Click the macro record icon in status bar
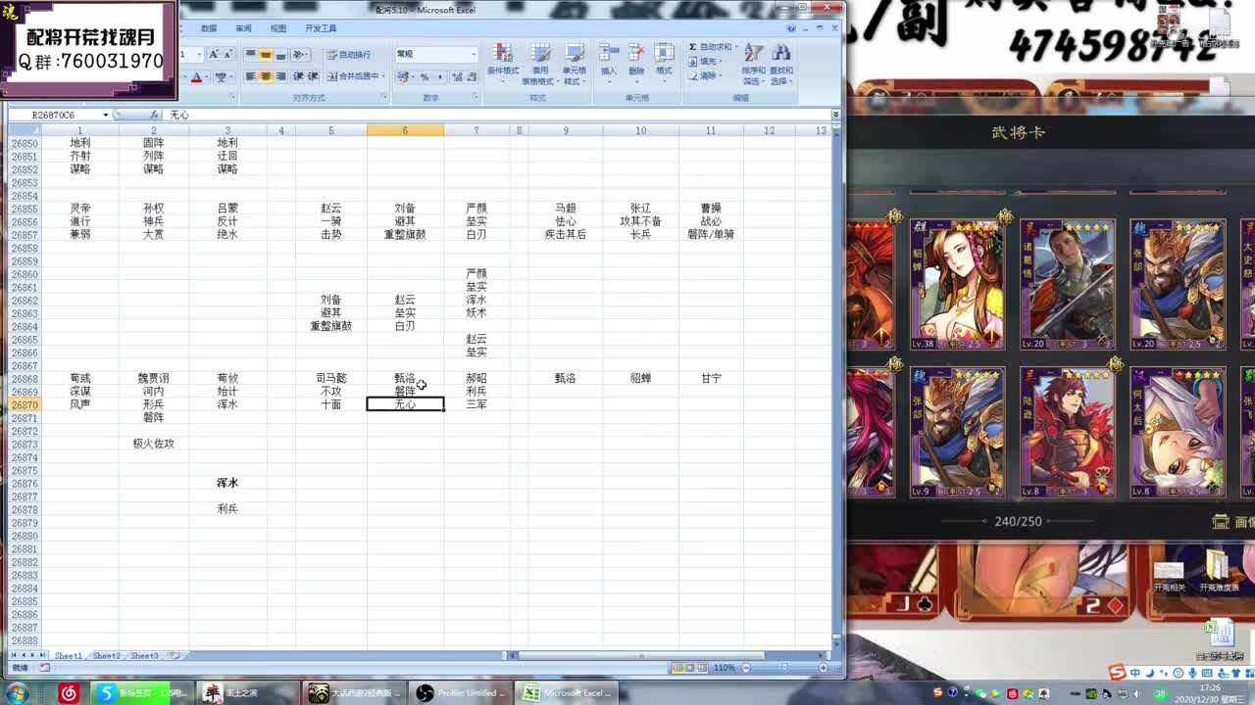The width and height of the screenshot is (1255, 705). click(x=44, y=668)
